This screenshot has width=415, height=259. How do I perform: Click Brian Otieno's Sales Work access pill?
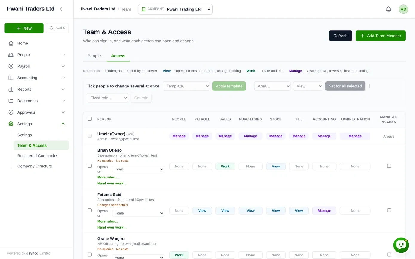pos(225,166)
